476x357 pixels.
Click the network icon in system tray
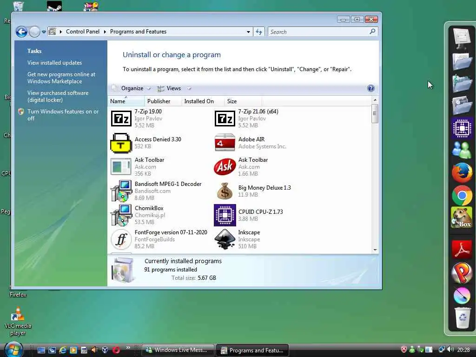442,350
